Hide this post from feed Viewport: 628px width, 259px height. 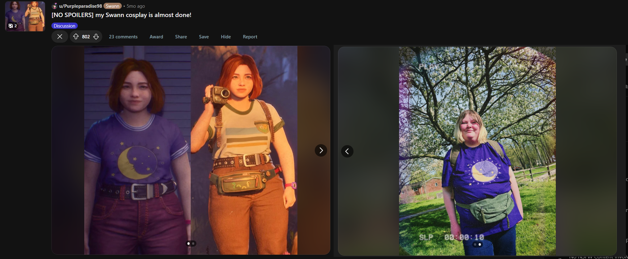226,37
